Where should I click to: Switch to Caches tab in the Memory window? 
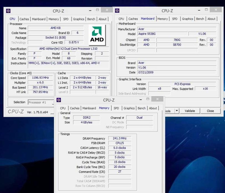(x=75, y=108)
